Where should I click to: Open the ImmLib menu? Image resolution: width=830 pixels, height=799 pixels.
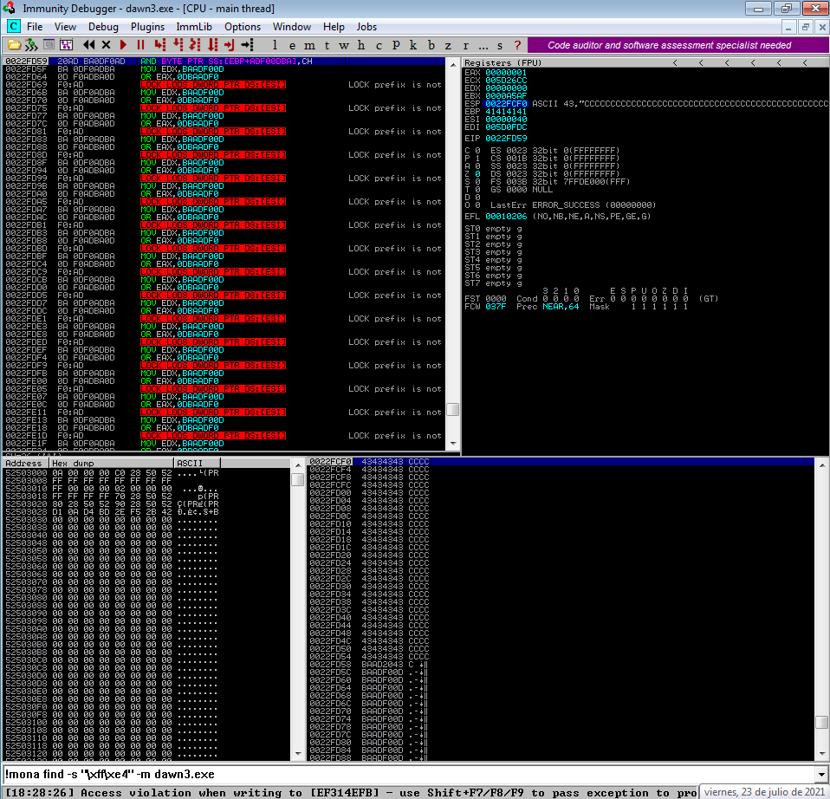tap(194, 27)
